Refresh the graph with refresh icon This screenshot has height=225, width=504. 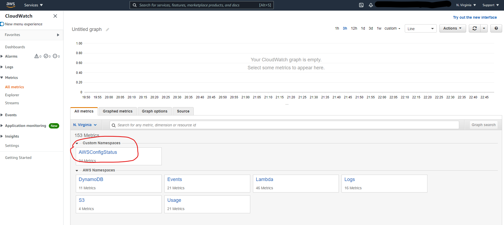[475, 29]
